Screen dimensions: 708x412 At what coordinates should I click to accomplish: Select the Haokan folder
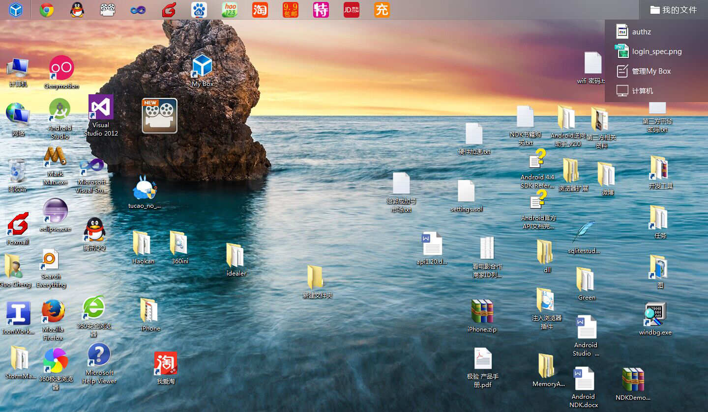point(143,247)
